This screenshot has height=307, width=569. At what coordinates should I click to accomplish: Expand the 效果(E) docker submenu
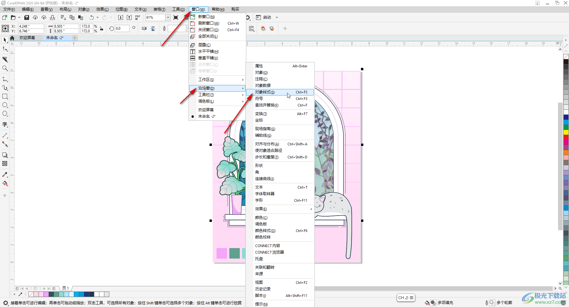280,209
